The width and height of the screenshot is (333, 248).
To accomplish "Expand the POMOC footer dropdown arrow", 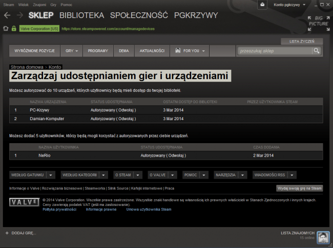I will (204, 175).
